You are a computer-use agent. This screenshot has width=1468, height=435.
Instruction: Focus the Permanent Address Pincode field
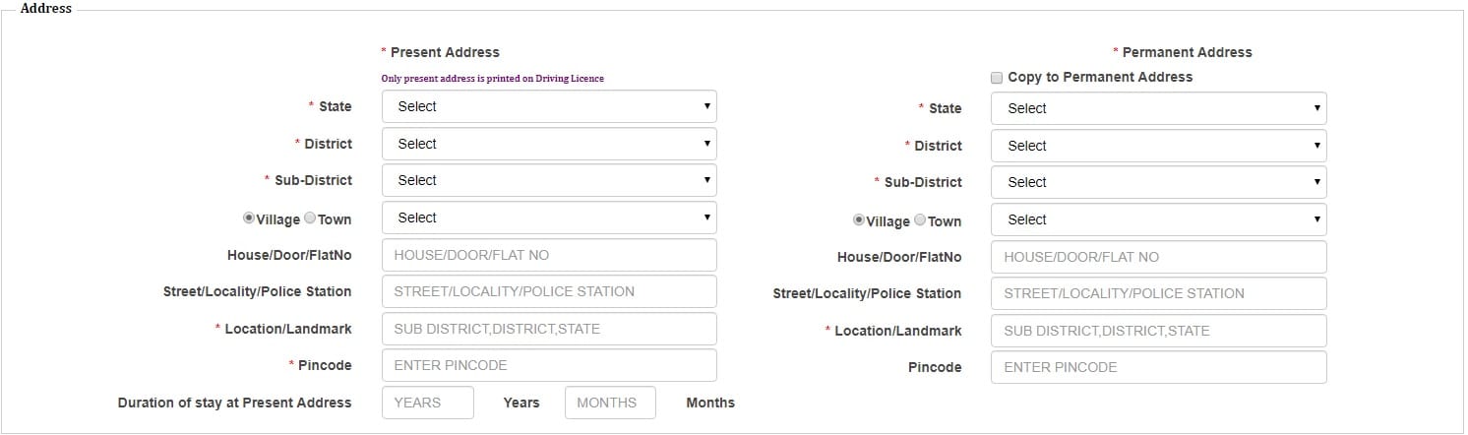coord(1158,367)
